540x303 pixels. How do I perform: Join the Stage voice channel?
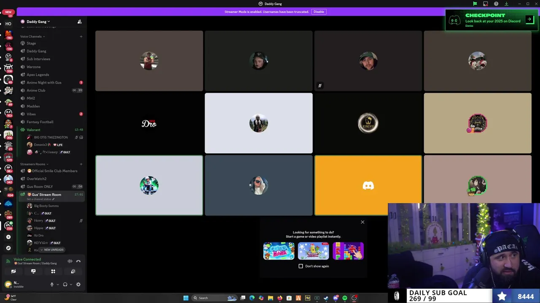coord(51,43)
